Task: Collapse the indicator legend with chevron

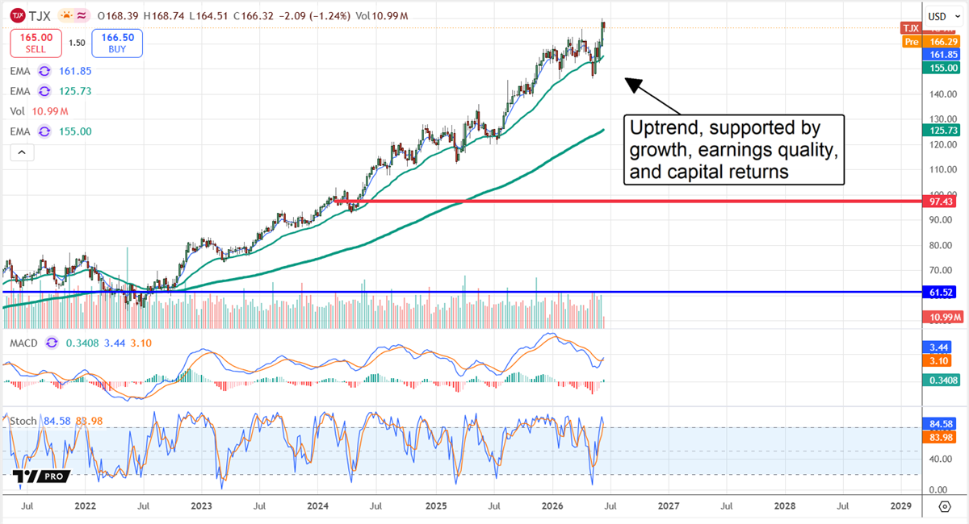Action: 21,152
